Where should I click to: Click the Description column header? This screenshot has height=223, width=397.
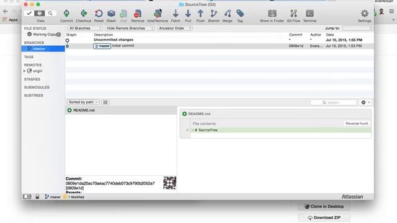[x=104, y=35]
